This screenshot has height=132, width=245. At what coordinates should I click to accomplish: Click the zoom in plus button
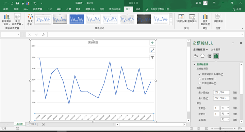(234, 128)
